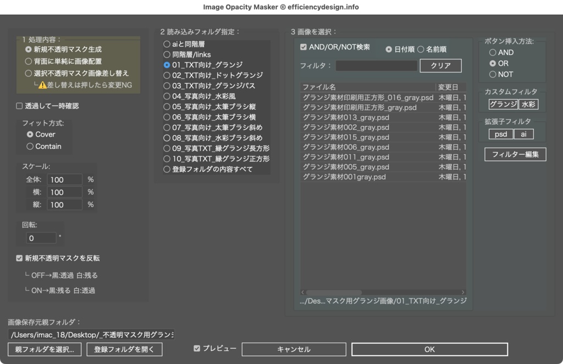Image resolution: width=563 pixels, height=364 pixels.
Task: Toggle the プレビュー checkbox
Action: pos(197,348)
